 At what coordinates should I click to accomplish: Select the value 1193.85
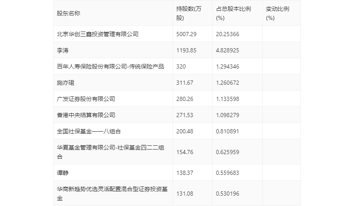186,50
